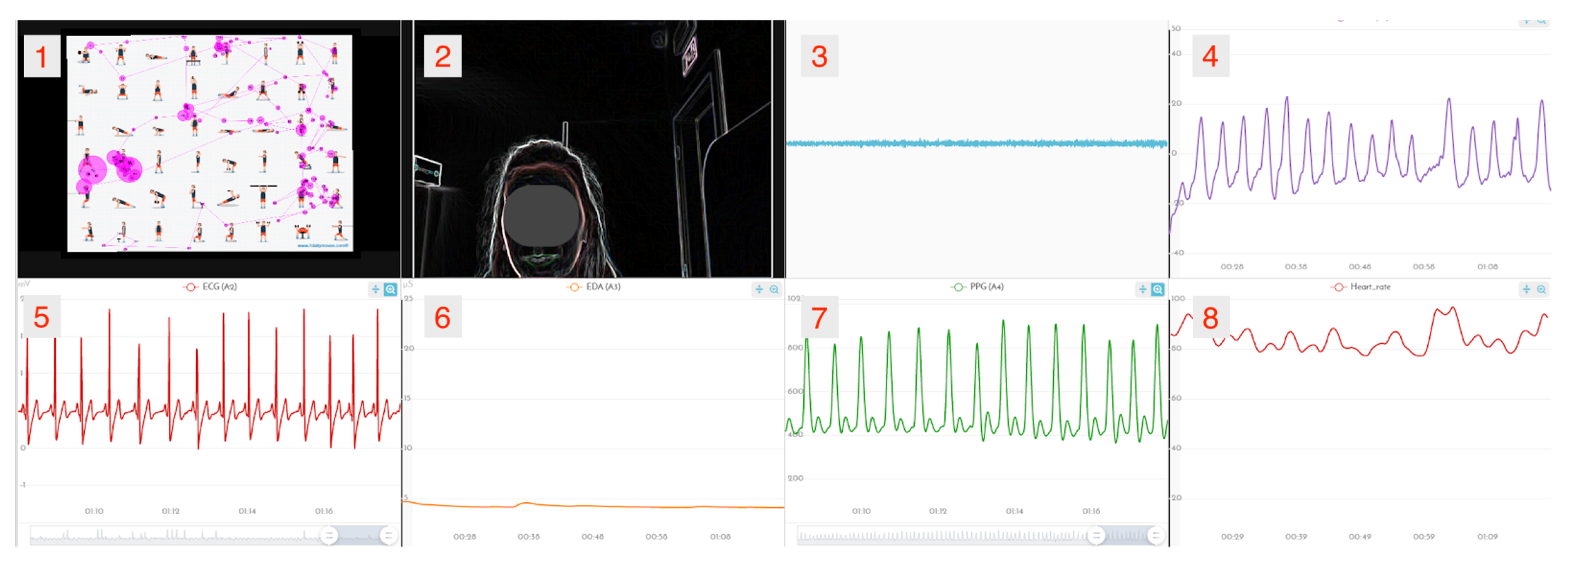
Task: Click the split icon on Heart_rate chart
Action: [x=1526, y=289]
